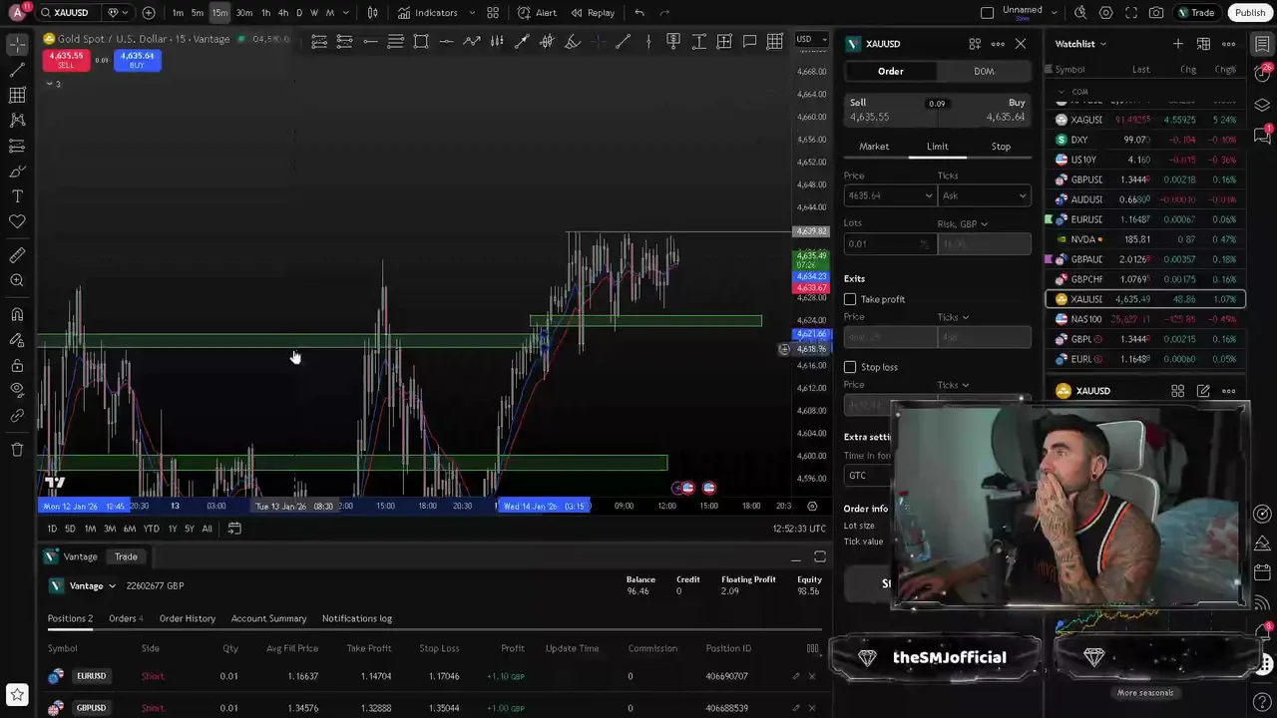Open indicator templates grid icon
Image resolution: width=1277 pixels, height=718 pixels.
493,13
